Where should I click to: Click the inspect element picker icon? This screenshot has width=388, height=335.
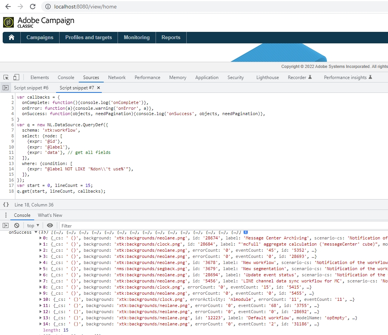(x=6, y=77)
